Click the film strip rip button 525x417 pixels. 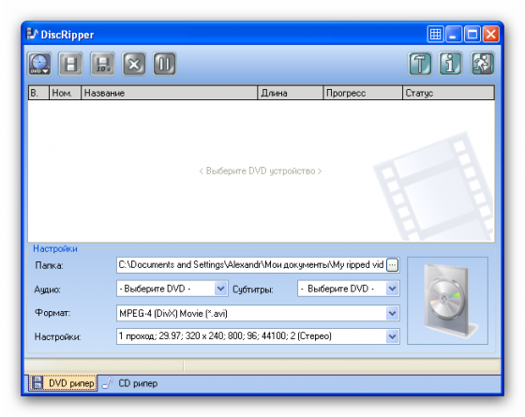[x=70, y=64]
